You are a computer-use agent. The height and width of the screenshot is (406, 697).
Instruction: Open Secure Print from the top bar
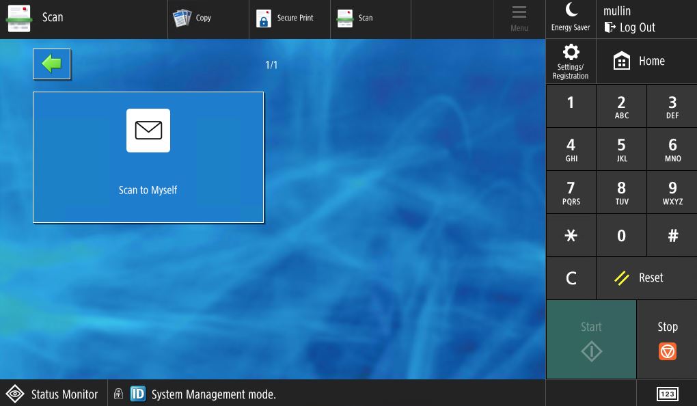click(289, 18)
